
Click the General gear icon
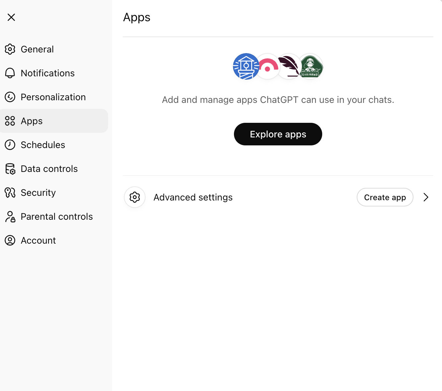click(10, 49)
